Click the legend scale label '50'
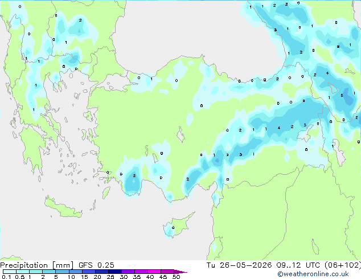361x279 pixels. (x=176, y=277)
